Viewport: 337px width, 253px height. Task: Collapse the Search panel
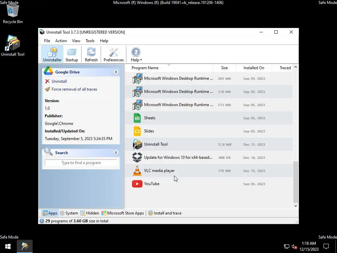pos(116,153)
